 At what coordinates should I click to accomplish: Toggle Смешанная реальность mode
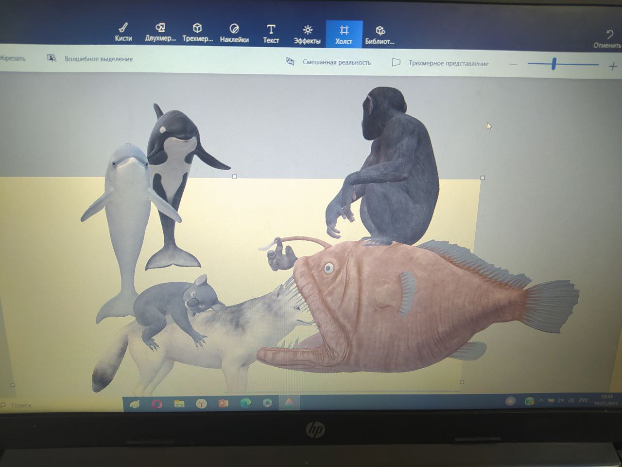(328, 62)
